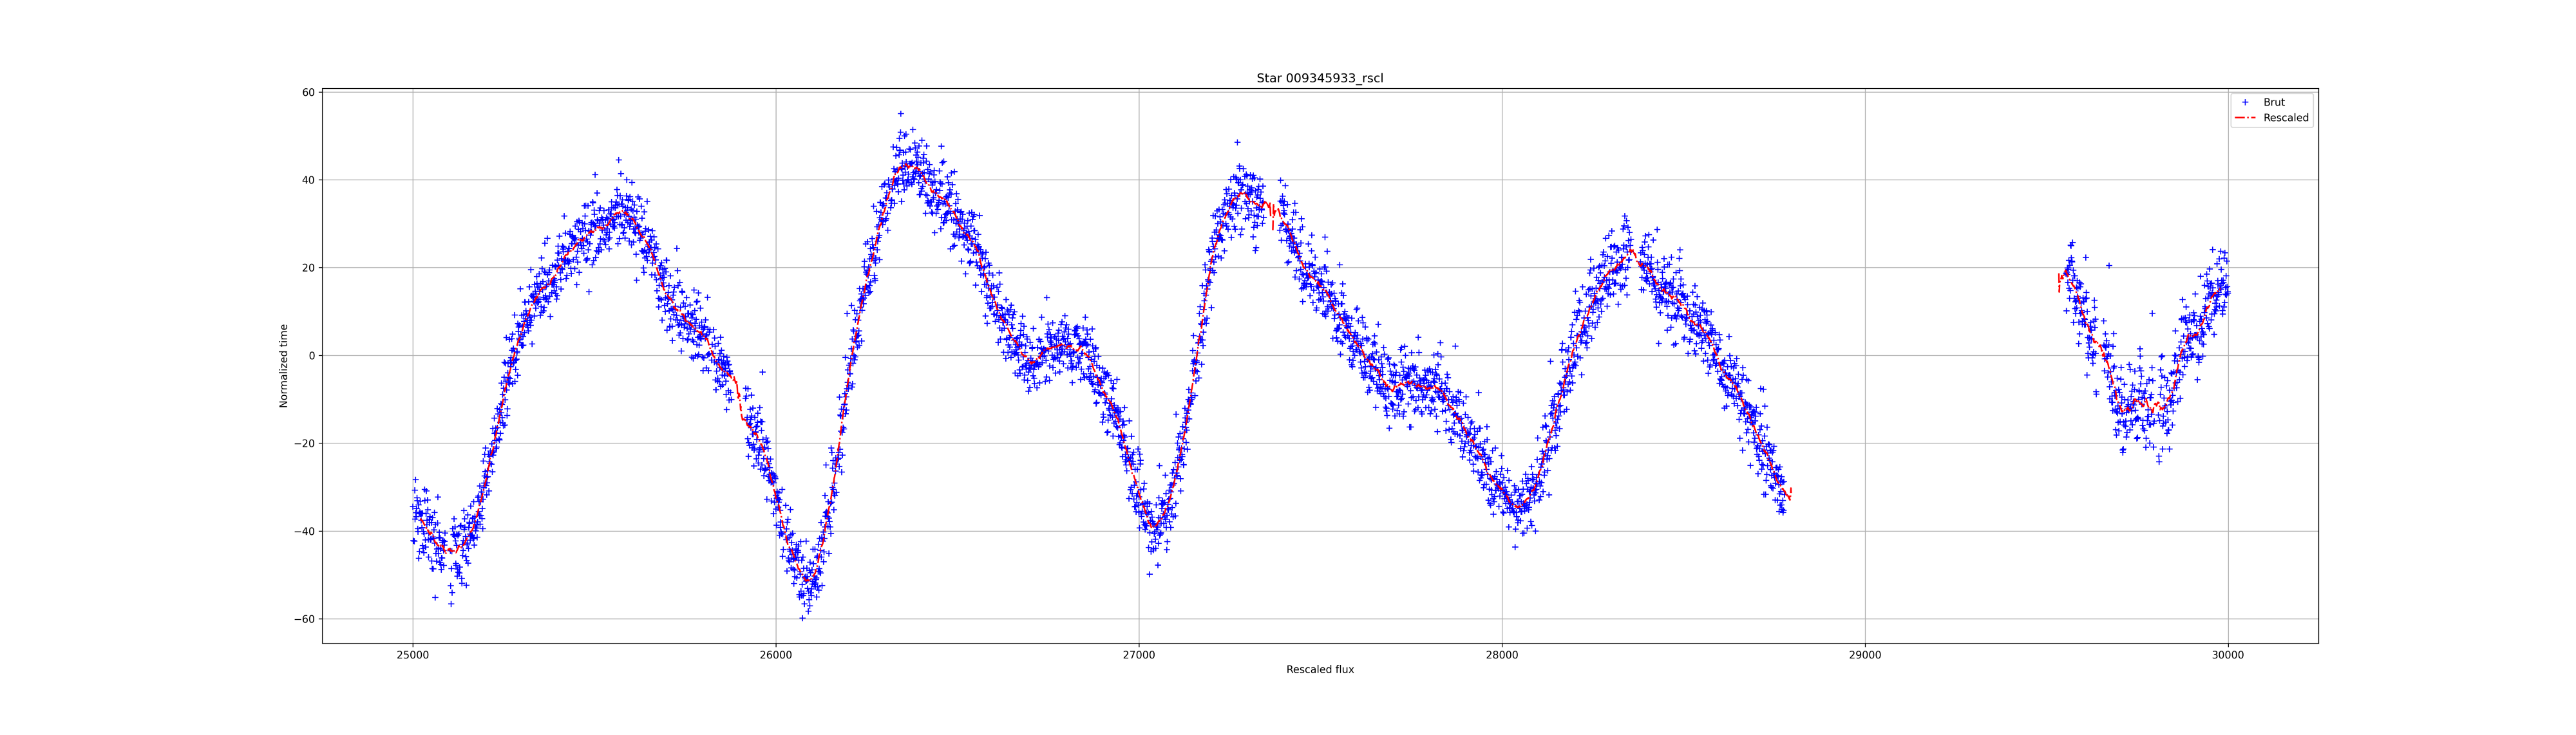Image resolution: width=2576 pixels, height=735 pixels.
Task: Select the Rescaled legend label
Action: click(x=2285, y=118)
